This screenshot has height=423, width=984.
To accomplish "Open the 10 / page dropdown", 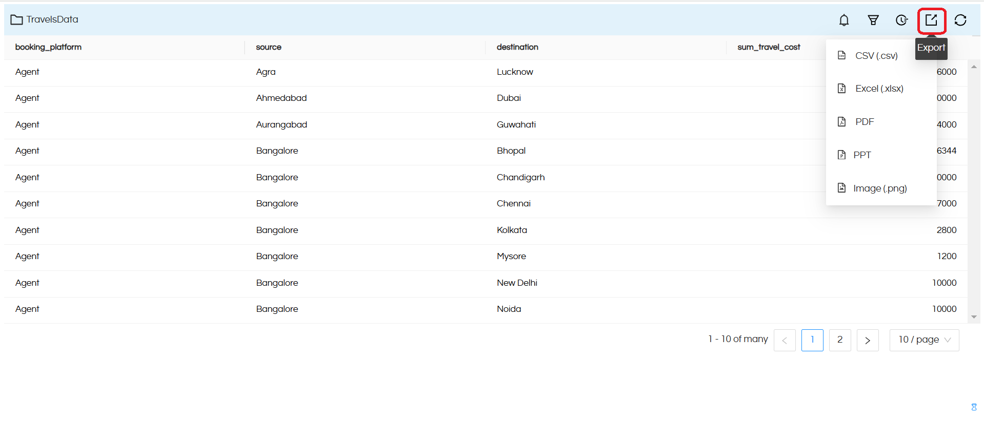I will (x=924, y=340).
